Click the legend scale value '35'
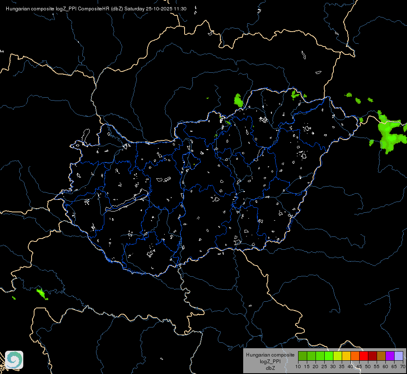The width and height of the screenshot is (407, 374). point(342,367)
